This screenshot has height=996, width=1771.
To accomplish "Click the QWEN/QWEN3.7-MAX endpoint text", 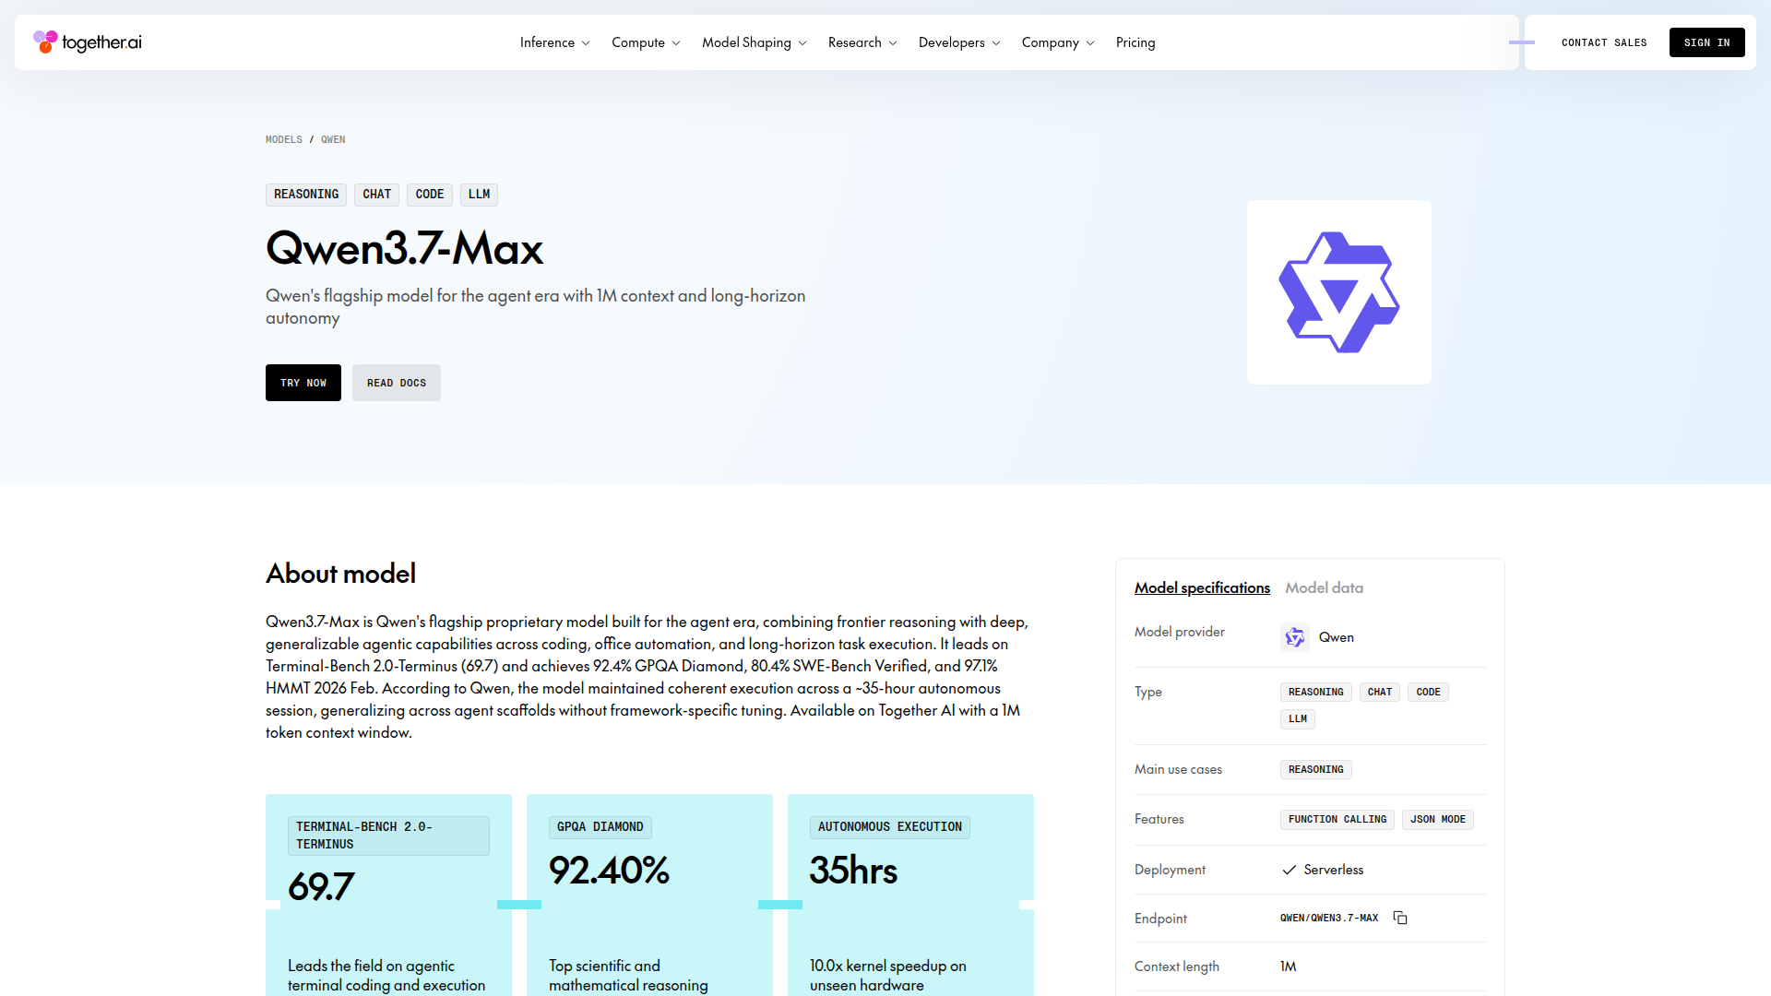I will pos(1329,918).
